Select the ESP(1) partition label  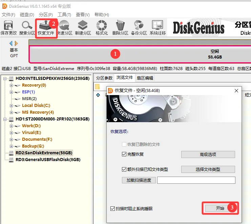click(28, 92)
